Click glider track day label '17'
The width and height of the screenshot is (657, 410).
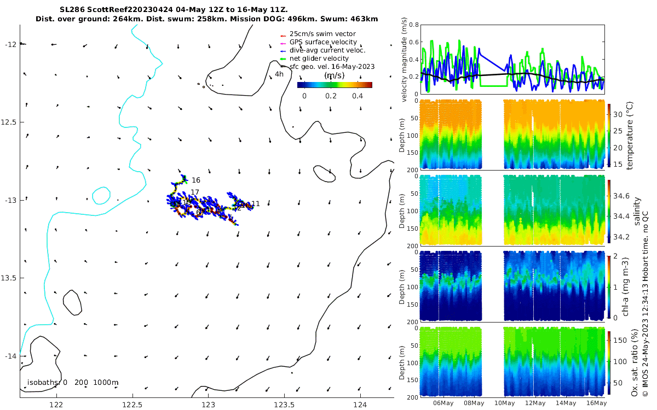[x=195, y=192]
